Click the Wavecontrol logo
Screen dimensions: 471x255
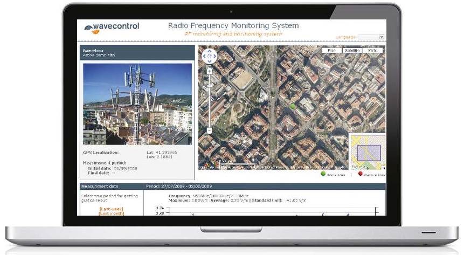point(112,27)
